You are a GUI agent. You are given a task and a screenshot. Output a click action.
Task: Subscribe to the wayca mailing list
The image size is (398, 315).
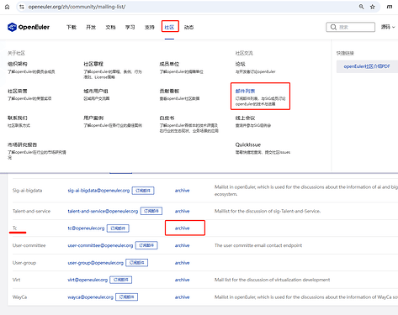coord(126,297)
